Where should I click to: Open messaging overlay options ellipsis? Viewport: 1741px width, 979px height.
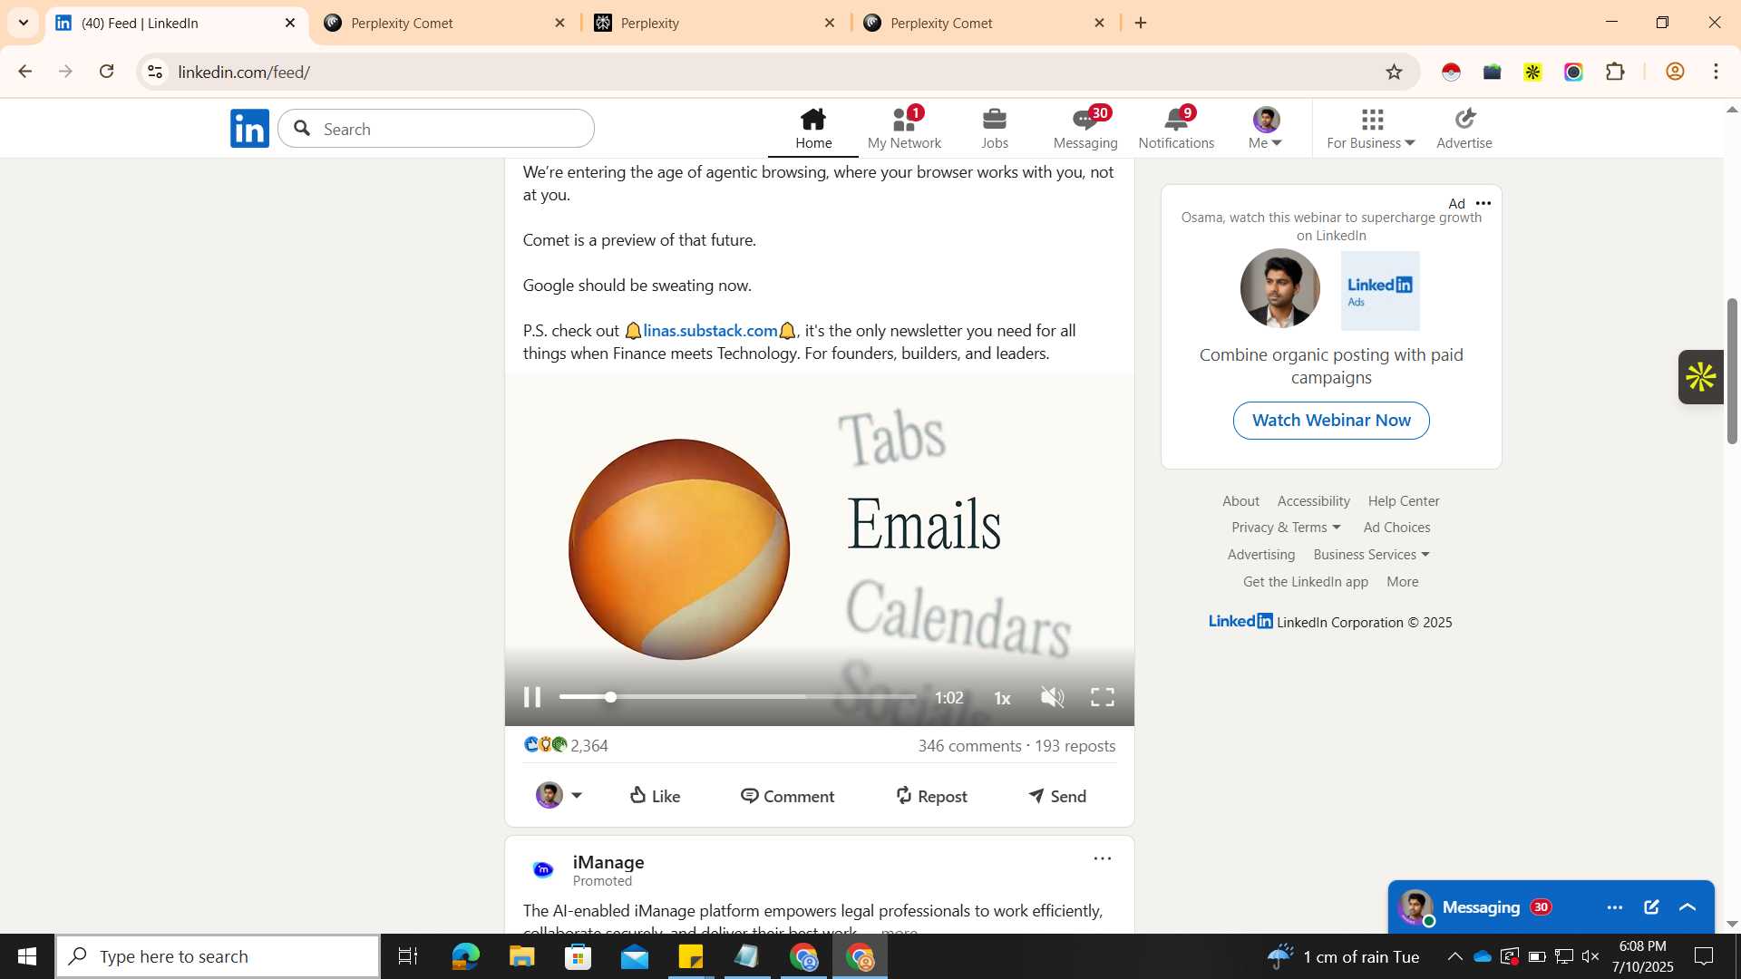pyautogui.click(x=1615, y=907)
